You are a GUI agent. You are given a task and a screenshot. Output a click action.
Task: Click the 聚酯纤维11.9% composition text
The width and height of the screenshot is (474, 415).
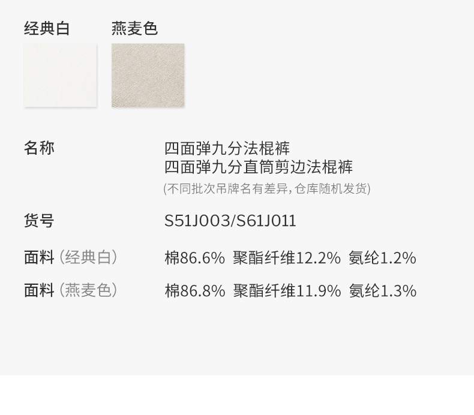[x=287, y=291]
